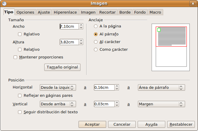Image resolution: width=198 pixels, height=131 pixels.
Task: Choose 'Como carácter' anchor option
Action: pos(96,49)
